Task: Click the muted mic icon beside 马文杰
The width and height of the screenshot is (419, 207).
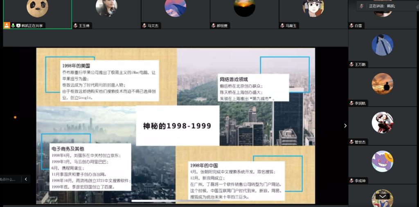Action: click(x=144, y=25)
